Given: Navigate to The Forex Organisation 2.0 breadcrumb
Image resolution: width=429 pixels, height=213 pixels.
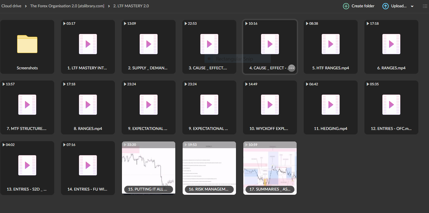Looking at the screenshot, I should pos(67,6).
